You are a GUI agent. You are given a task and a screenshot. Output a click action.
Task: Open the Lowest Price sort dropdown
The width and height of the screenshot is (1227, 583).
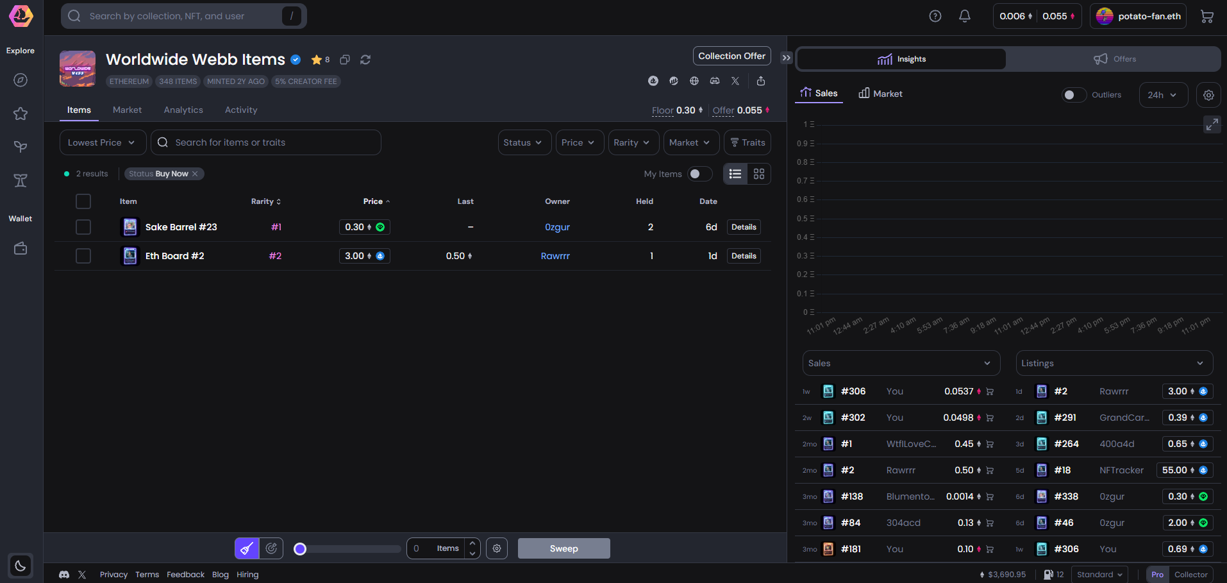click(103, 142)
